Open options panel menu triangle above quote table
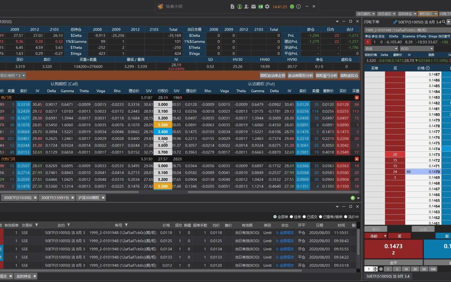 [337, 22]
